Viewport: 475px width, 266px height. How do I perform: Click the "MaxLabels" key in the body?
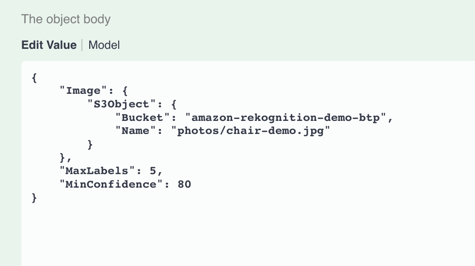(x=97, y=171)
